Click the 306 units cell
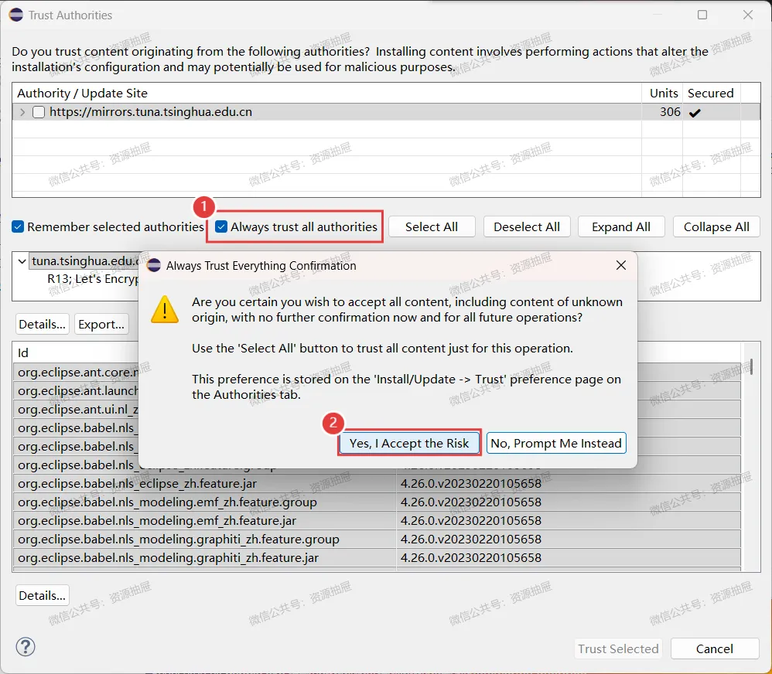This screenshot has width=772, height=674. tap(662, 112)
